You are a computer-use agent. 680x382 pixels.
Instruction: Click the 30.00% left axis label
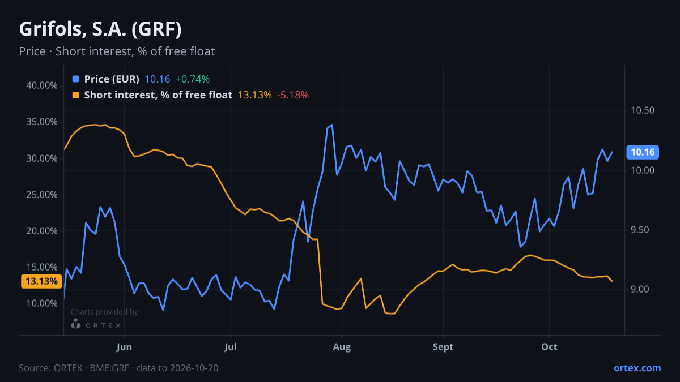pyautogui.click(x=42, y=158)
